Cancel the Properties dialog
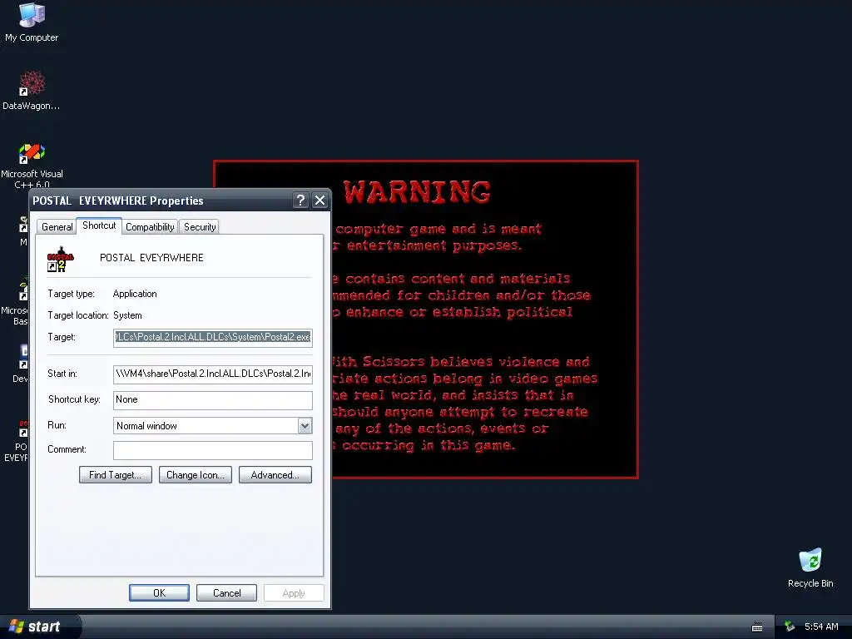The image size is (852, 639). click(226, 592)
